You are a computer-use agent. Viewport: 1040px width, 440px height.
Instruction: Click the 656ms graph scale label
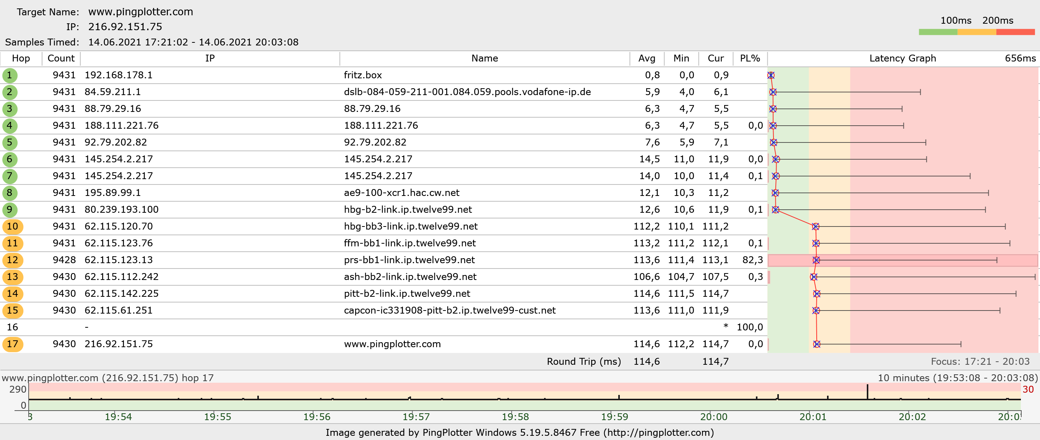(1020, 58)
